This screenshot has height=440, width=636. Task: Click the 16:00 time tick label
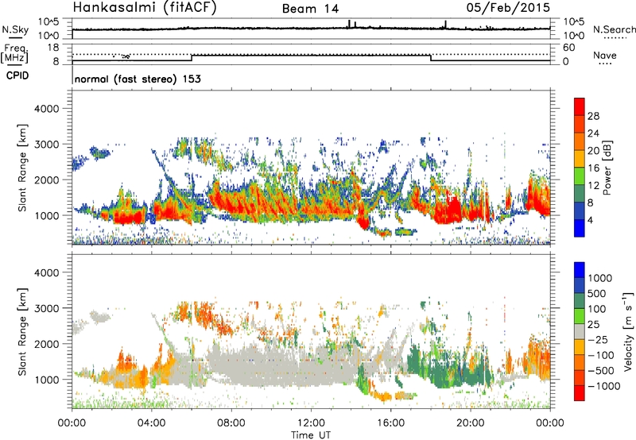tap(390, 423)
